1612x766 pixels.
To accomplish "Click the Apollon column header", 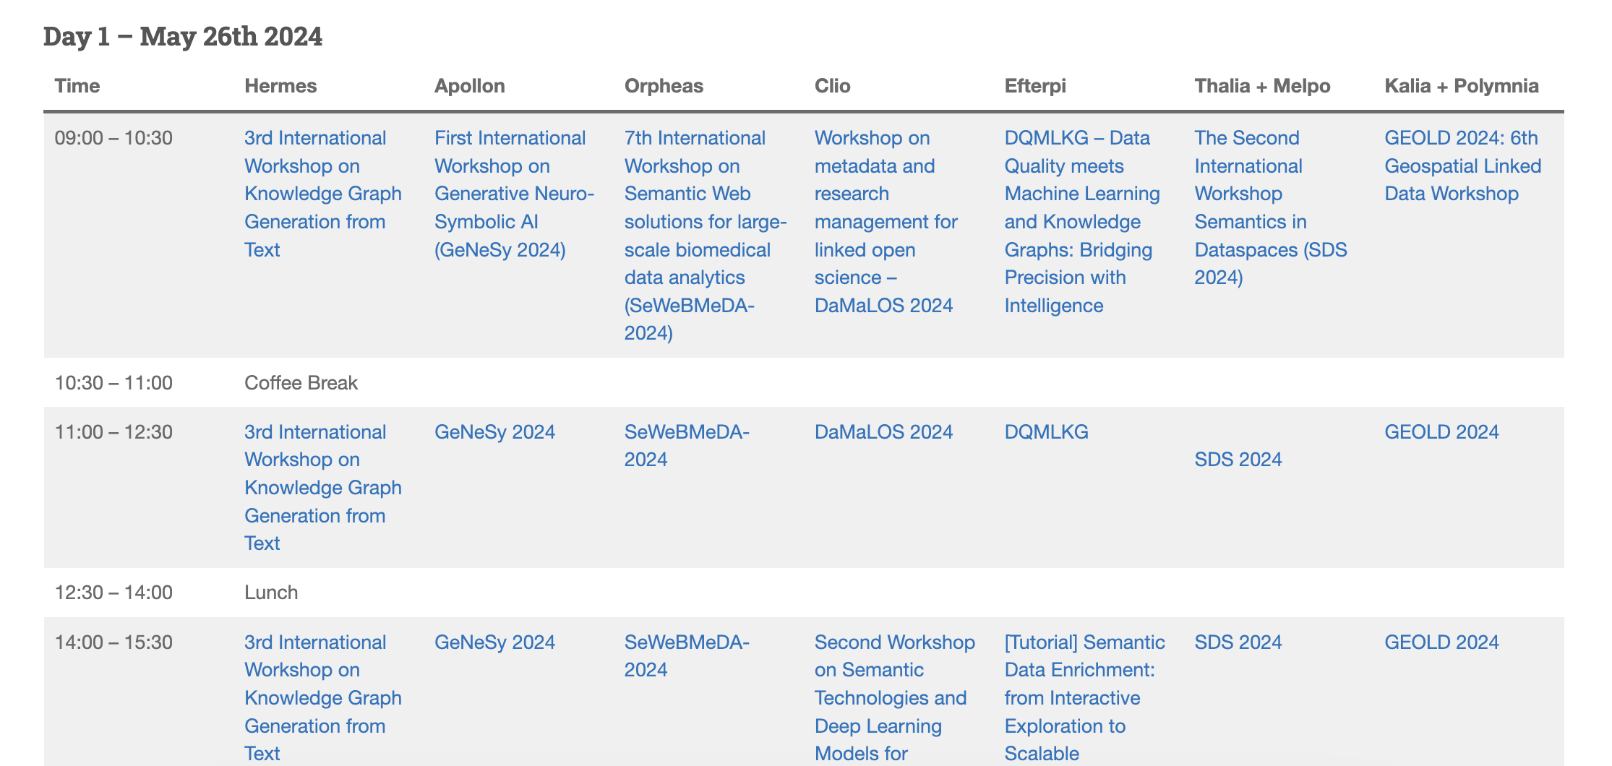I will (470, 86).
